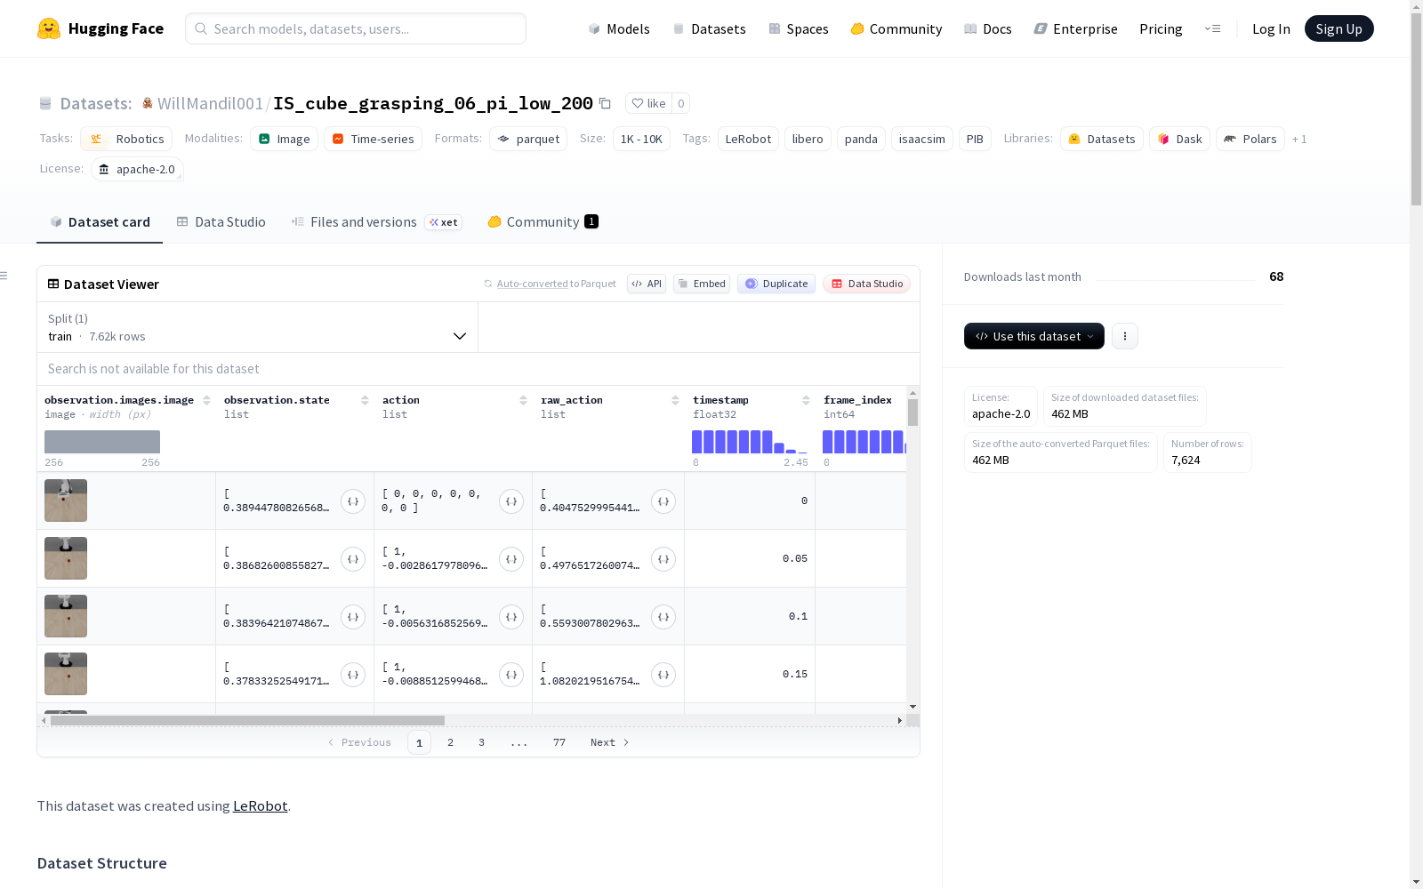This screenshot has height=889, width=1423.
Task: Switch to the Dataset card tab
Action: pyautogui.click(x=100, y=222)
